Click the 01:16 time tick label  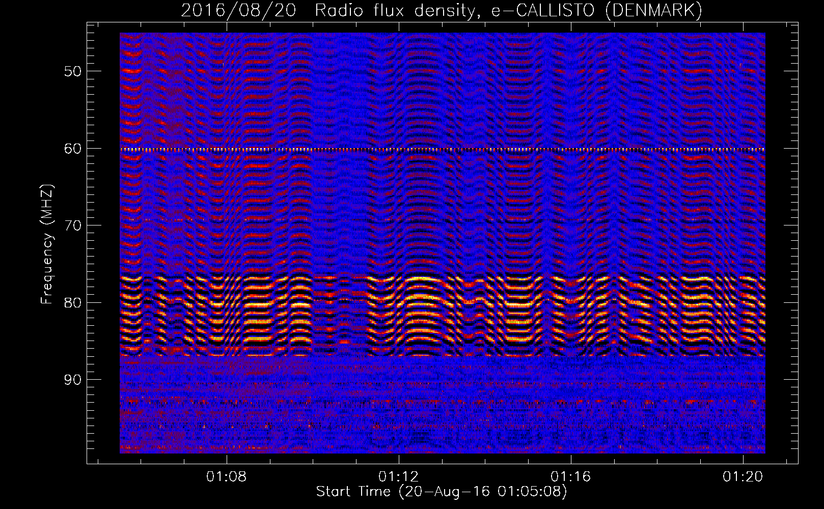click(x=571, y=476)
